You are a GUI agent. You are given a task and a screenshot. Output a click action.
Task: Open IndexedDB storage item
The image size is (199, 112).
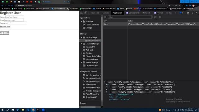point(90,47)
